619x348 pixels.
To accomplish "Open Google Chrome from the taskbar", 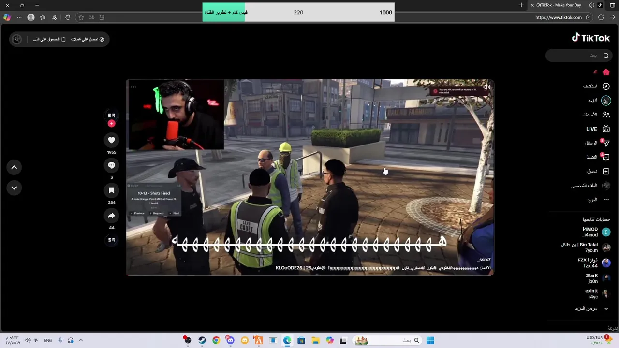I will [216, 340].
